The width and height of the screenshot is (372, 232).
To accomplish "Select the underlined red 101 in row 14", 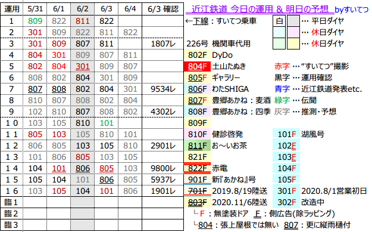I will 59,169.
